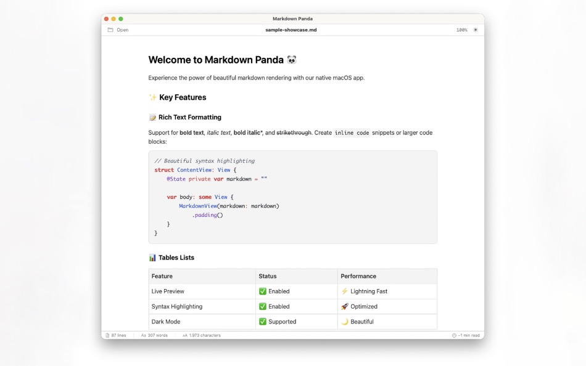Screen dimensions: 586x366
Task: Click the intro paragraph starting with Experience
Action: point(257,78)
